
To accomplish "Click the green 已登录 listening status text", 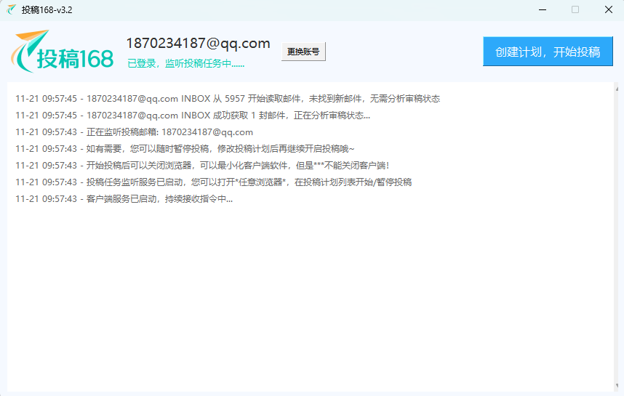I will 185,64.
